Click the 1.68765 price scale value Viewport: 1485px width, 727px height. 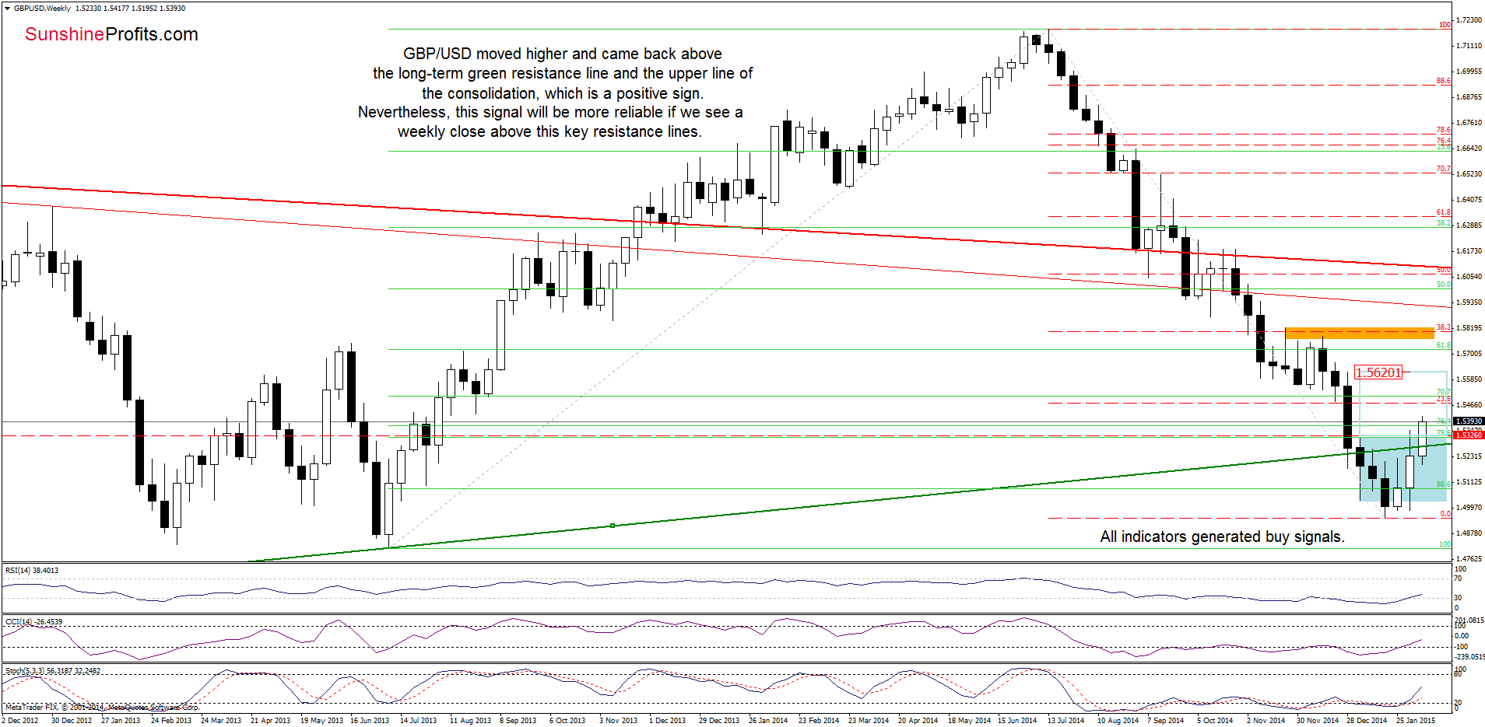click(1469, 97)
